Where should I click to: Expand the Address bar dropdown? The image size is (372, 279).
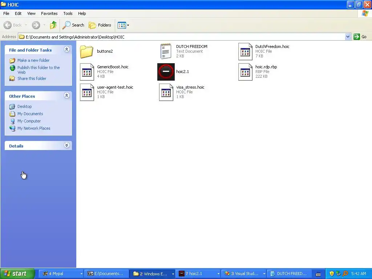coord(348,37)
